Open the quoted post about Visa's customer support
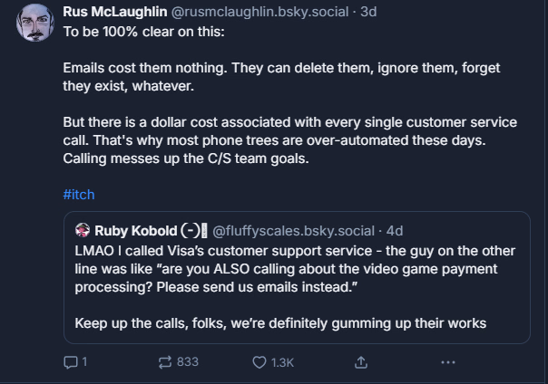The width and height of the screenshot is (548, 384). 297,278
